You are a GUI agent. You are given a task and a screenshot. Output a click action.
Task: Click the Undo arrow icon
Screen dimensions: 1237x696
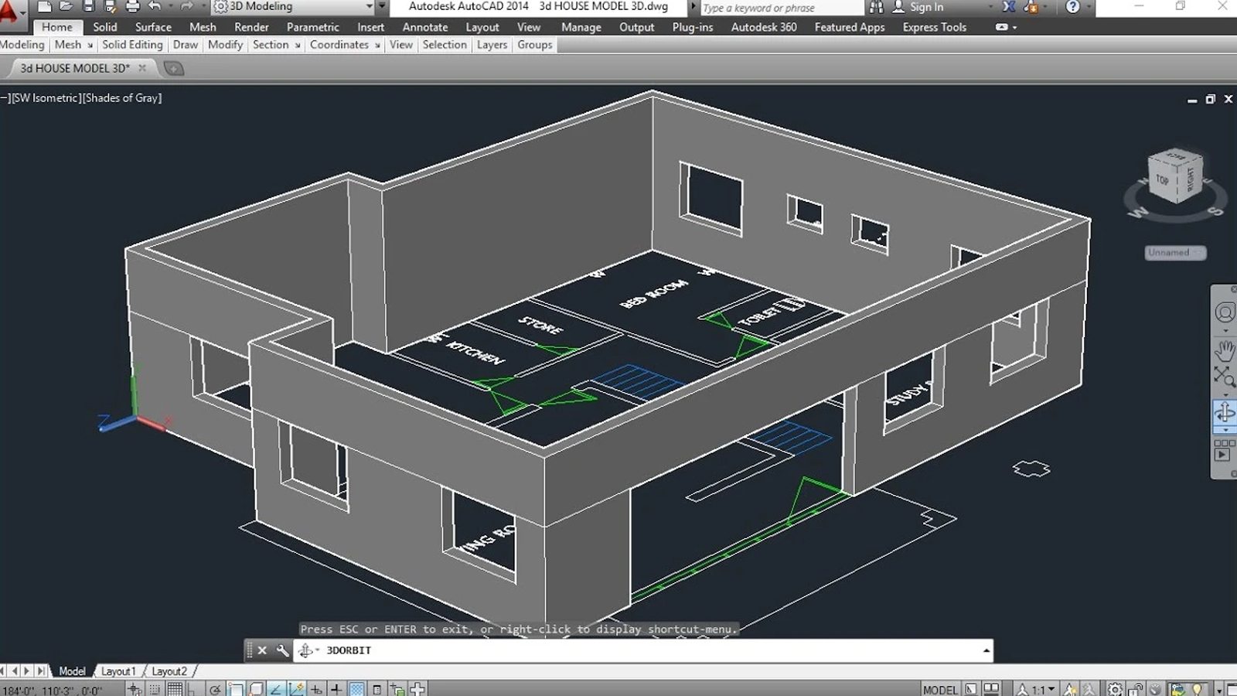[155, 6]
